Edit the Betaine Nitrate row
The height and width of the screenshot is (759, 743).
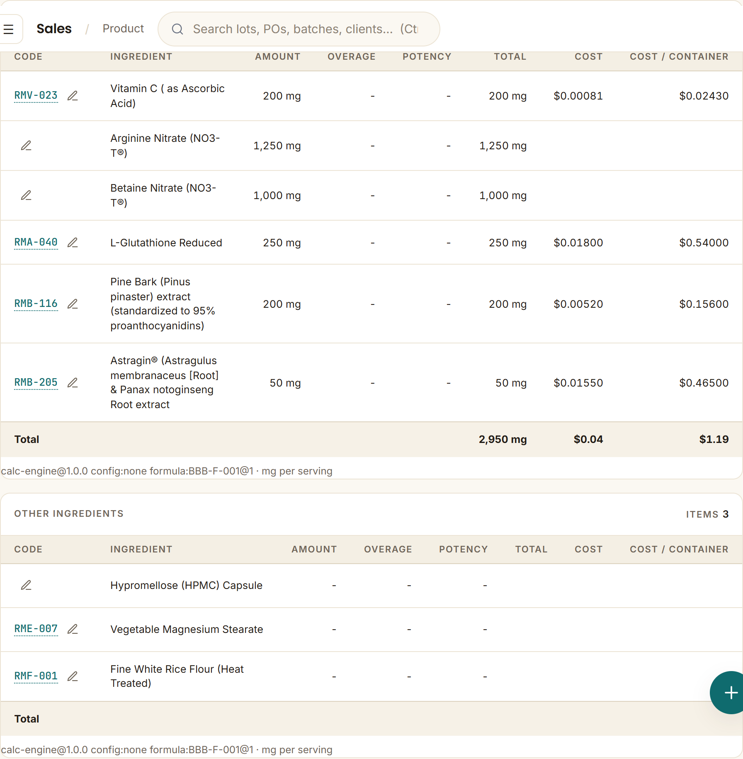(26, 195)
